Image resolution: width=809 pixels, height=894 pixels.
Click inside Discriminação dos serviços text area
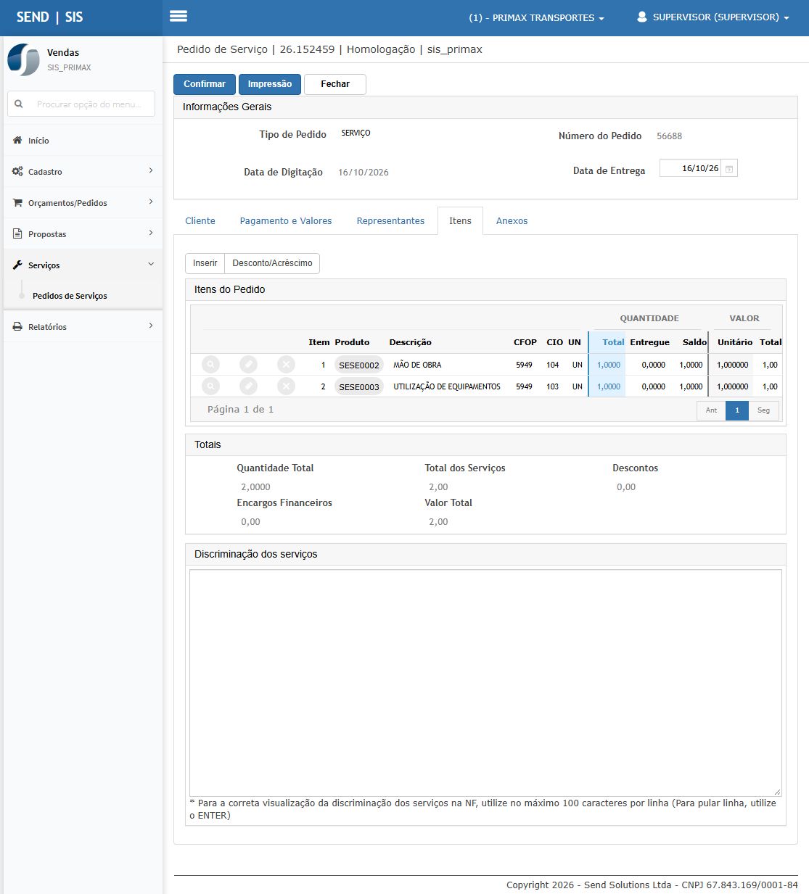coord(485,683)
